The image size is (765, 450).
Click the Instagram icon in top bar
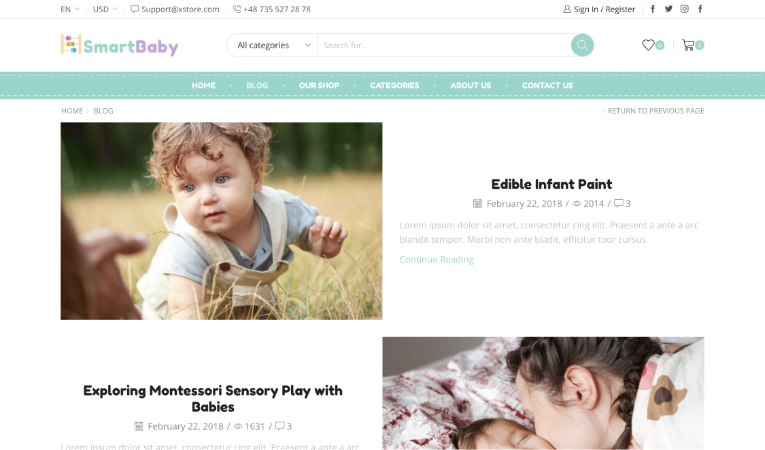[x=685, y=9]
